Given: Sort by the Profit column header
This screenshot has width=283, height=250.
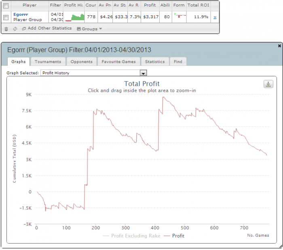Looking at the screenshot, I should click(150, 5).
